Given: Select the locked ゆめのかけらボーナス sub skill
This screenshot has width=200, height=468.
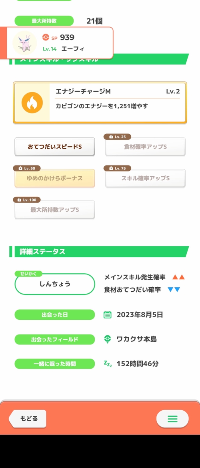Looking at the screenshot, I should click(55, 178).
